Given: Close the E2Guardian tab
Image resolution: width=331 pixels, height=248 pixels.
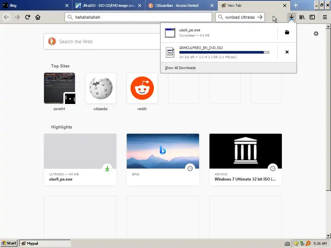Looking at the screenshot, I should tap(212, 5).
